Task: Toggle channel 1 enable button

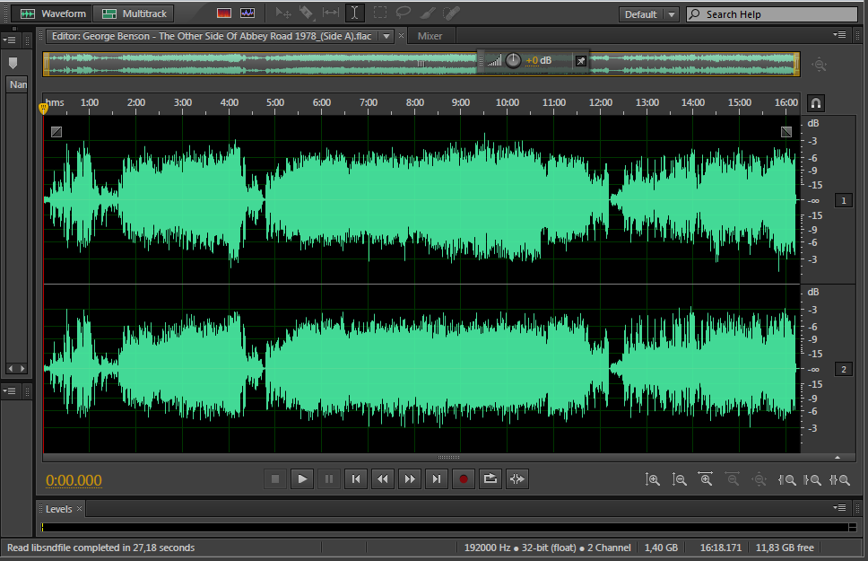Action: click(x=843, y=201)
